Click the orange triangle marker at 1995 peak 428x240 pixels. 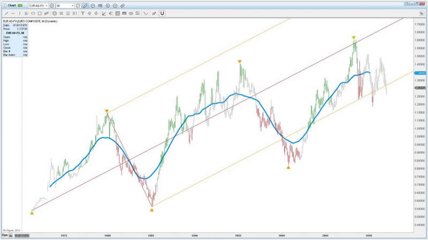tap(240, 62)
